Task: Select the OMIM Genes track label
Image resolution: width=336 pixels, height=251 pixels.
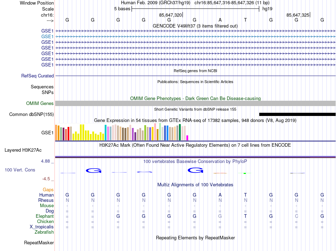Action: pos(40,104)
